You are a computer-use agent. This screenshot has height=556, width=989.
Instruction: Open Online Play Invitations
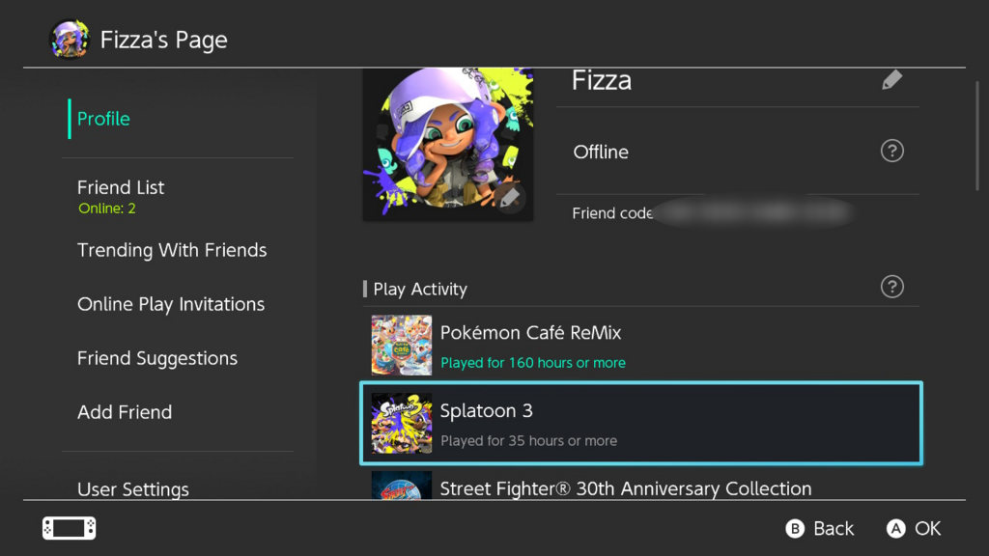click(x=171, y=304)
